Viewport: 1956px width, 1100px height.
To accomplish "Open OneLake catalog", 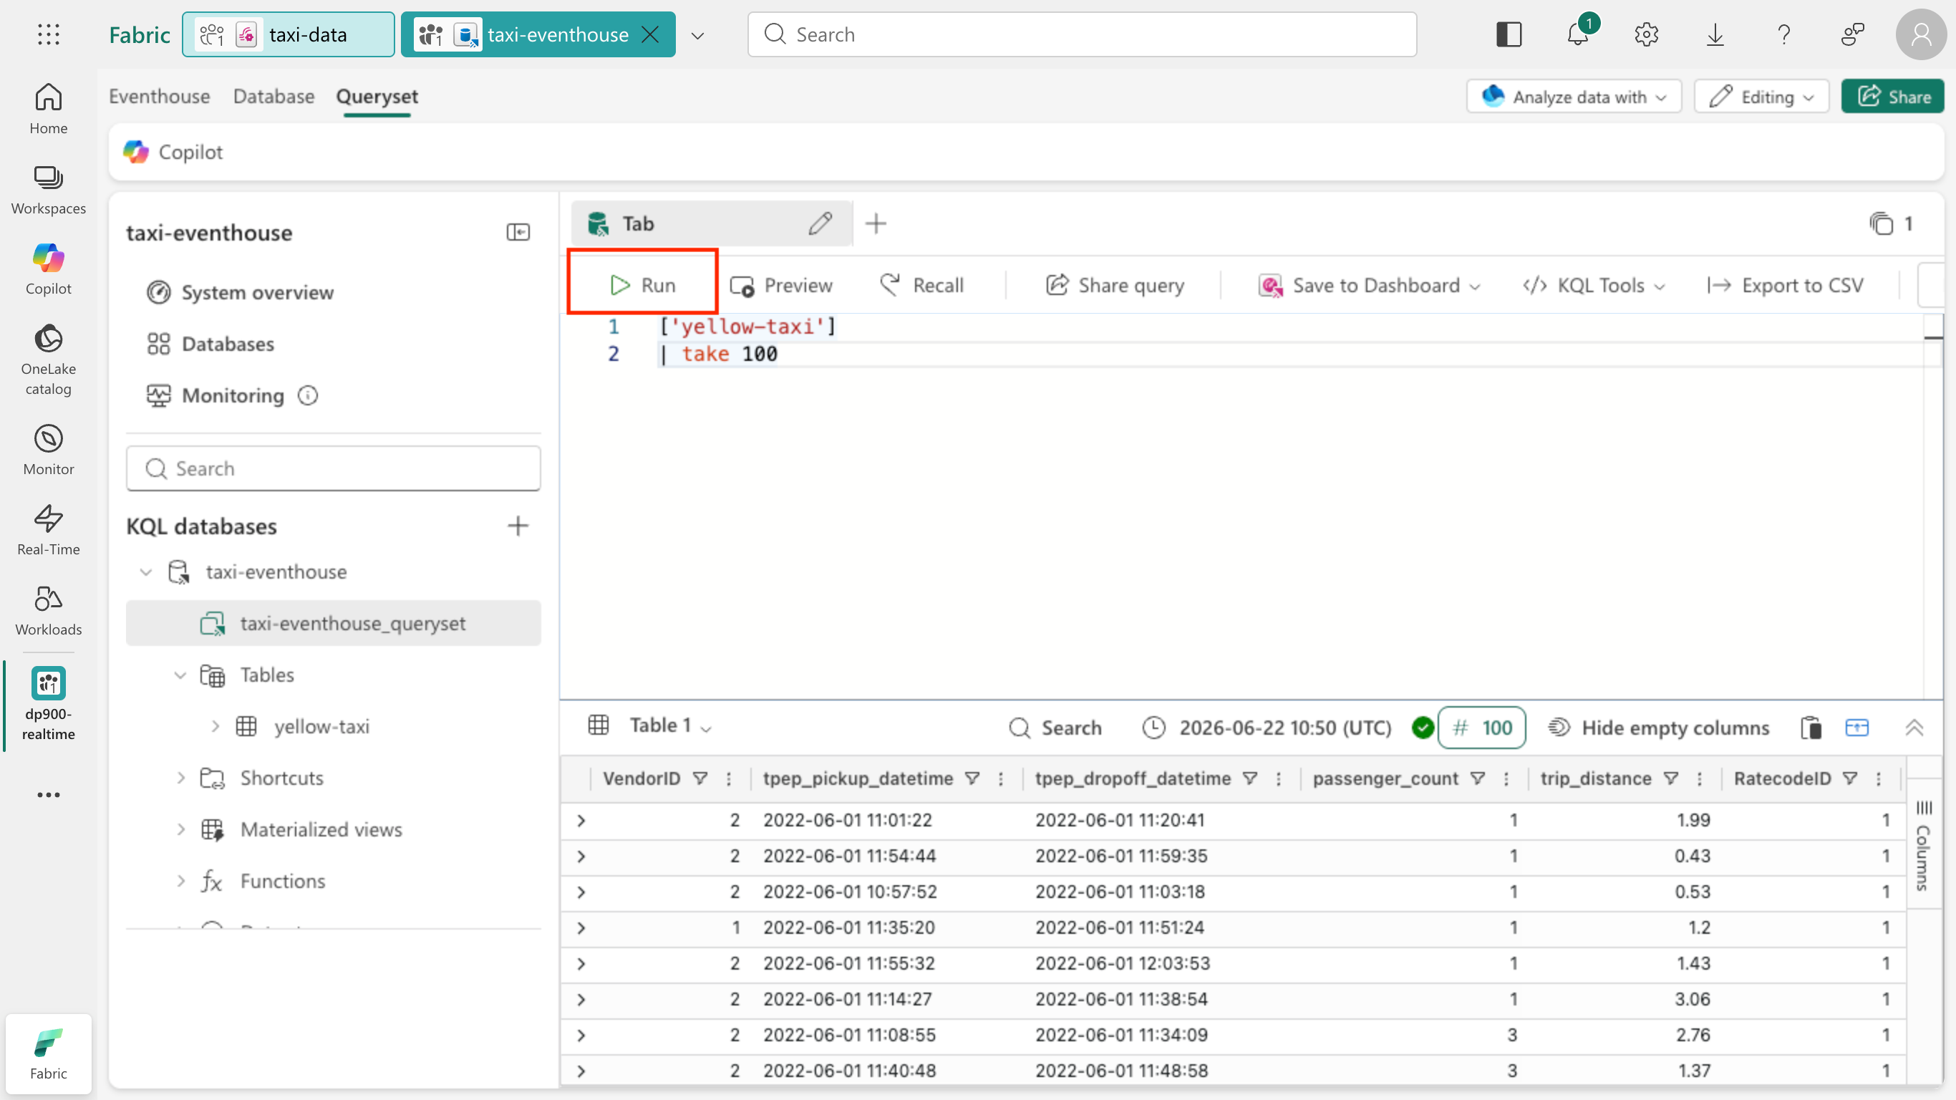I will (49, 360).
